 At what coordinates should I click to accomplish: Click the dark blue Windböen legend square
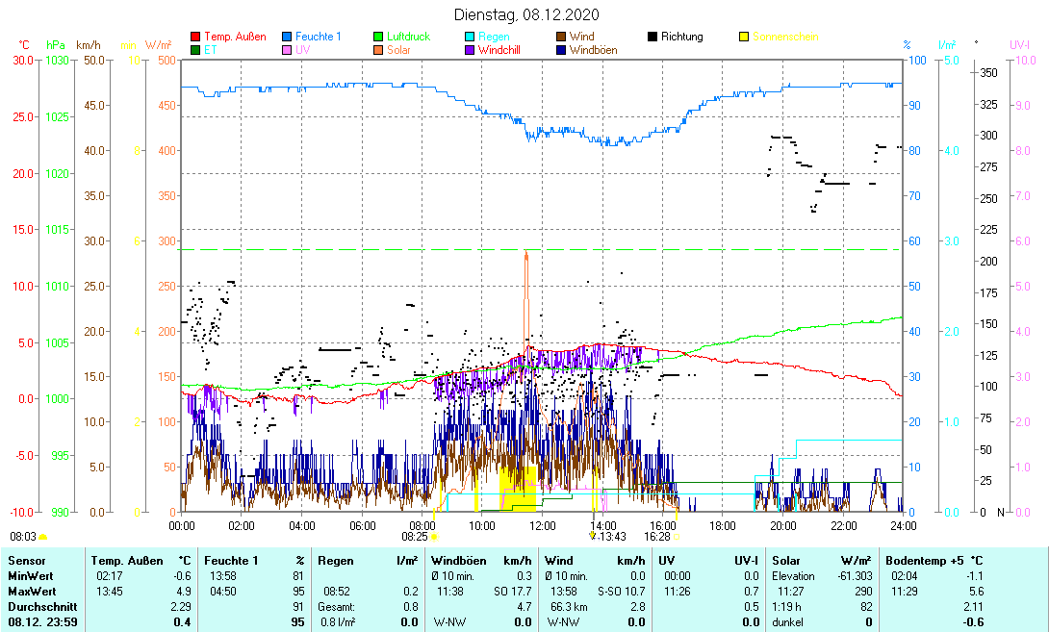[562, 50]
